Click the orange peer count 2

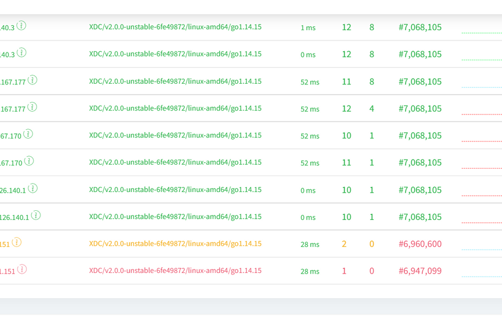click(x=344, y=244)
